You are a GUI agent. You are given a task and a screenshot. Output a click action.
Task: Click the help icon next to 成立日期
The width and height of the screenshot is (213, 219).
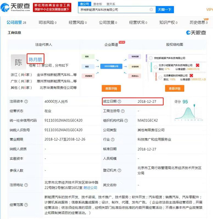click(x=119, y=102)
